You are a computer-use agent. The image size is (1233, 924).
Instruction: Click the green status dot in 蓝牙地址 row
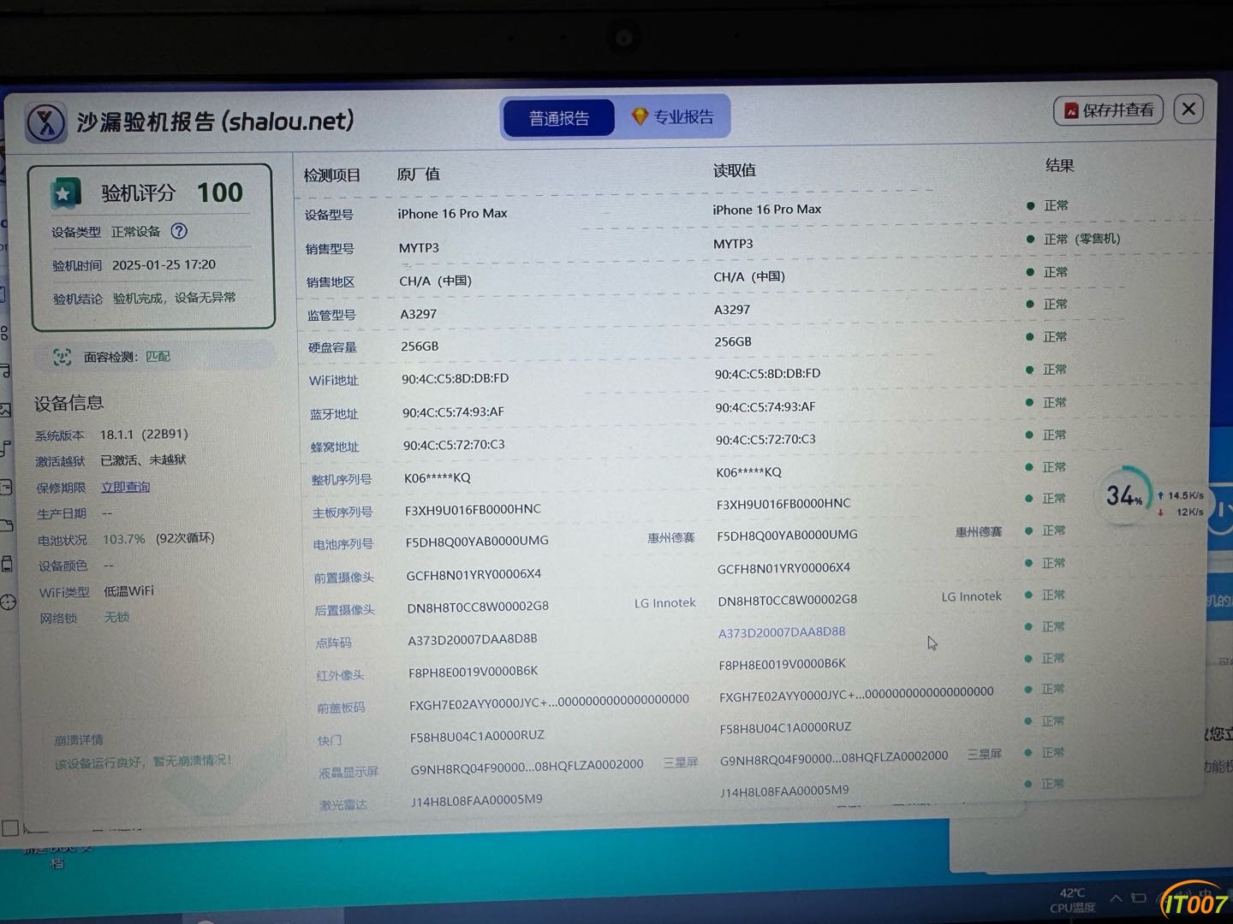click(x=1029, y=402)
